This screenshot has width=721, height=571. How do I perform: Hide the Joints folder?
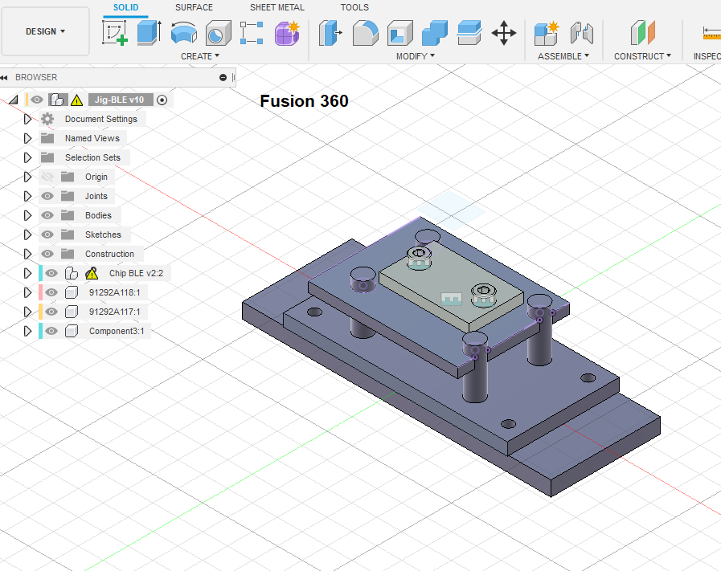(47, 196)
